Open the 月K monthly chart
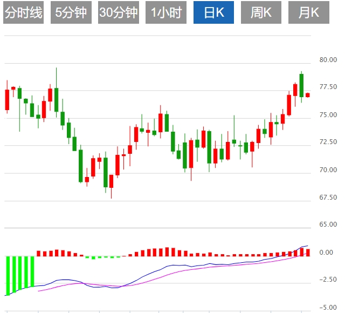Screen dimensions: 345x313 pyautogui.click(x=309, y=13)
